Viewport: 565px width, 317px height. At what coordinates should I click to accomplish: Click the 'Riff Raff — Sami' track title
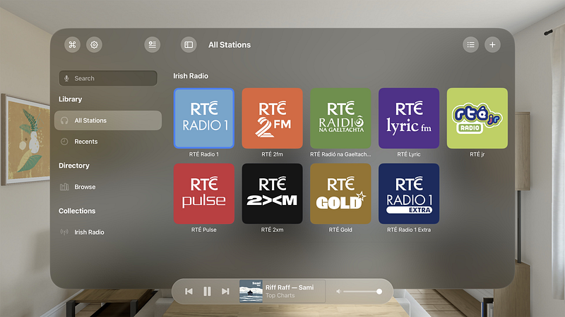pyautogui.click(x=290, y=287)
